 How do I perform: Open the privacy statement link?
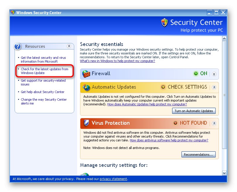click(x=113, y=179)
